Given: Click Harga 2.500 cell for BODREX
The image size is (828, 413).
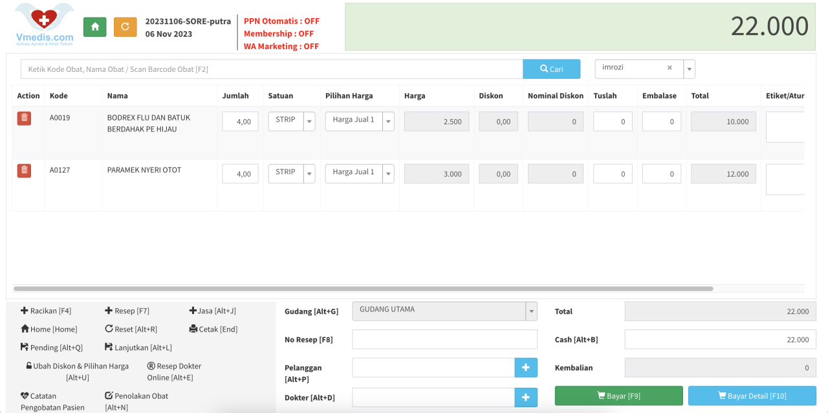Looking at the screenshot, I should pos(435,122).
